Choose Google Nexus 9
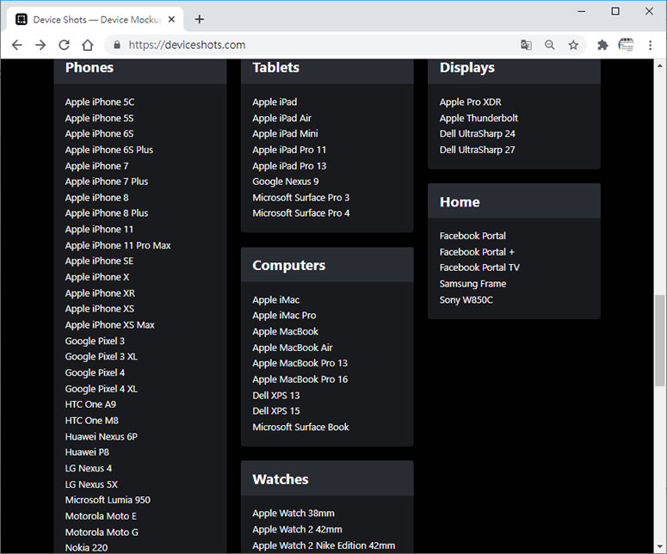Screen dimensions: 667x554 286,182
